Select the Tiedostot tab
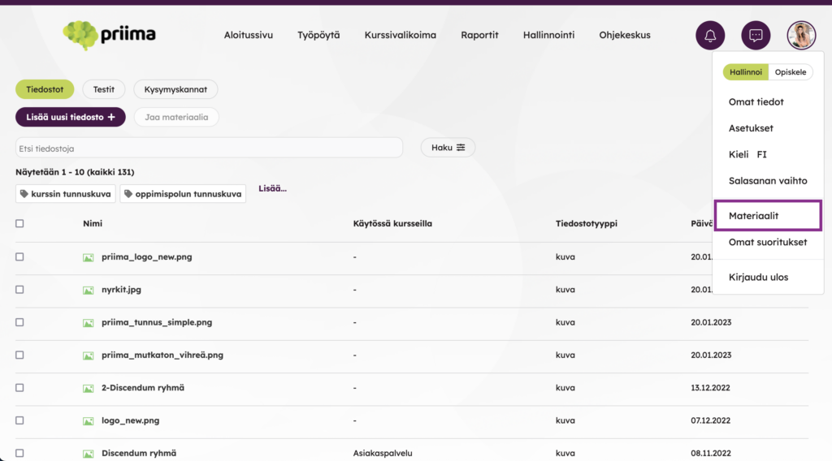The width and height of the screenshot is (832, 461). (x=45, y=89)
